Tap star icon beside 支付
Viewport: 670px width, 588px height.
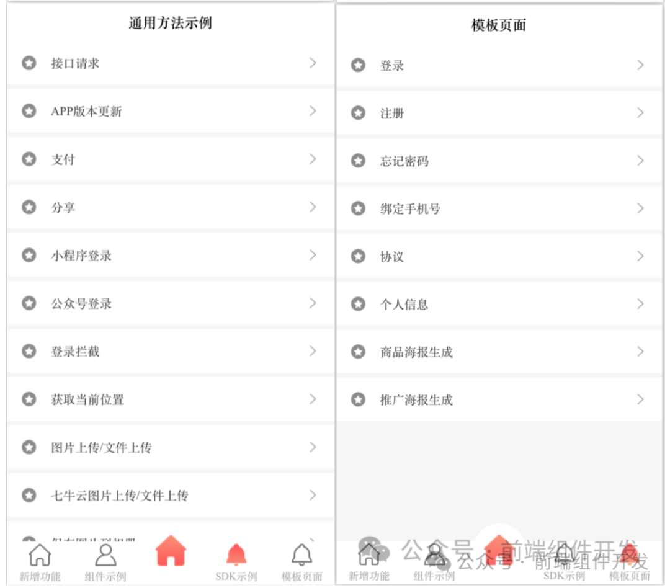[29, 159]
